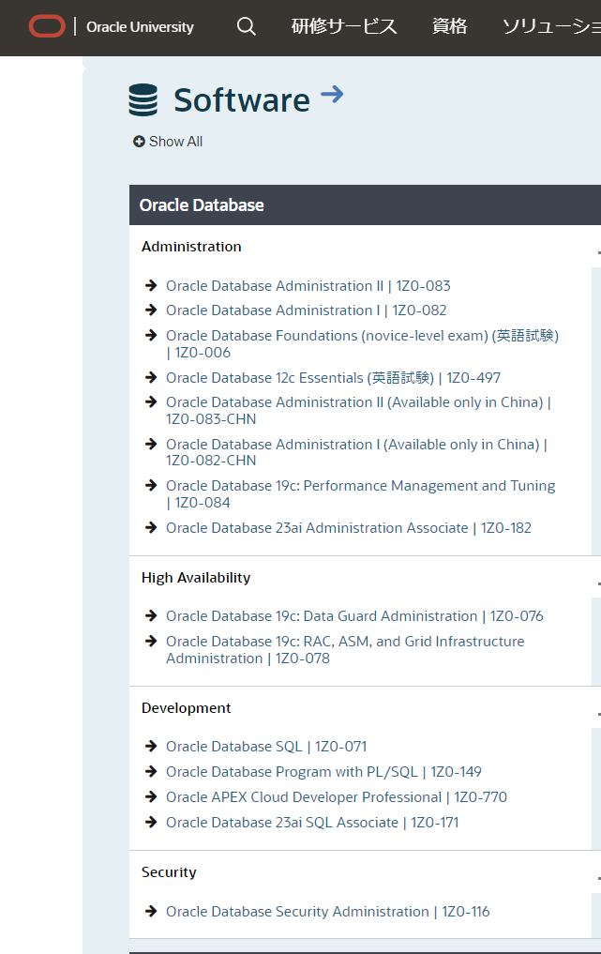
Task: Open the 研修サービス menu
Action: (x=344, y=26)
